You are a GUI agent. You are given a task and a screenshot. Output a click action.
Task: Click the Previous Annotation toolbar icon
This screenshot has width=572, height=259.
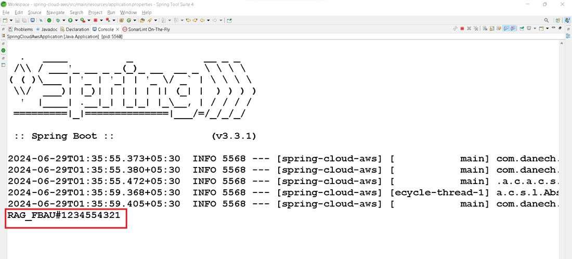click(x=176, y=20)
